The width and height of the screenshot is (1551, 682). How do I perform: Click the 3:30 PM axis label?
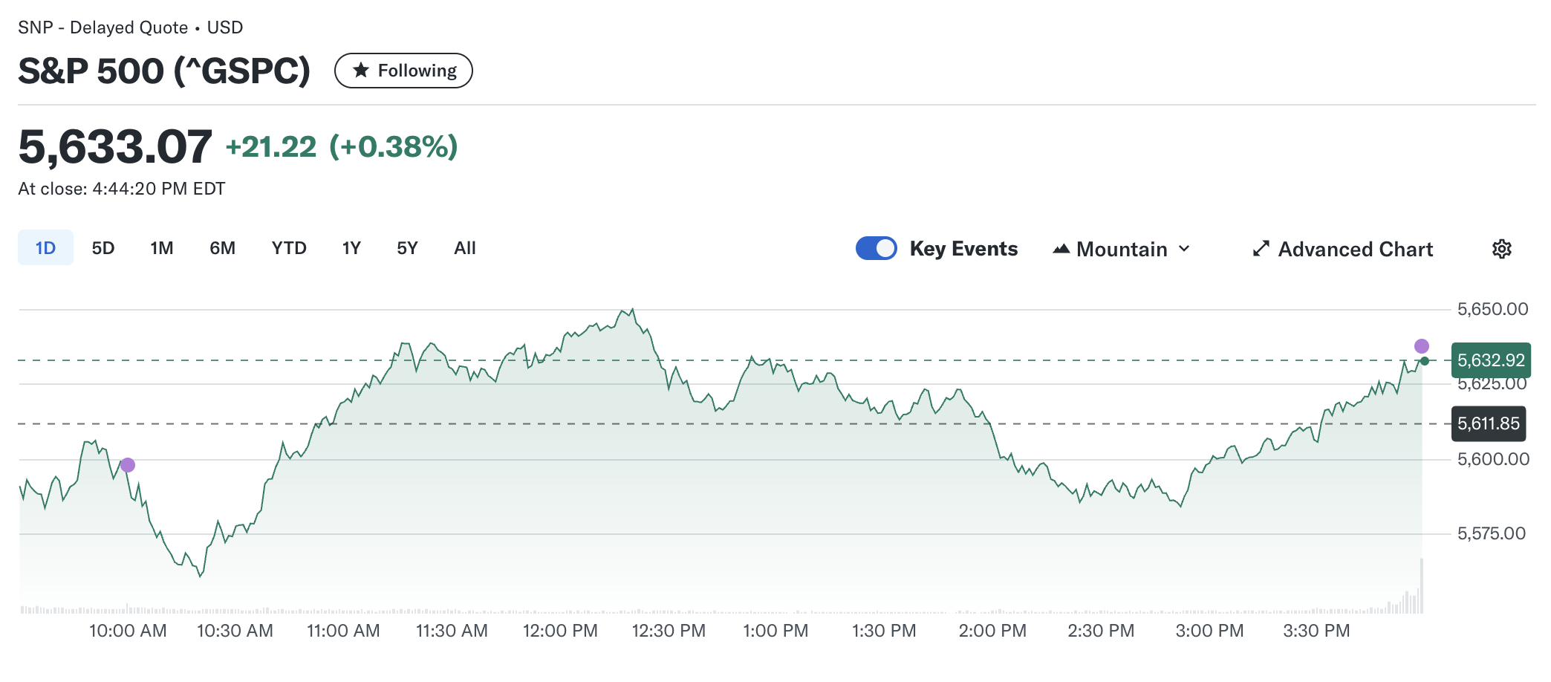click(x=1316, y=631)
